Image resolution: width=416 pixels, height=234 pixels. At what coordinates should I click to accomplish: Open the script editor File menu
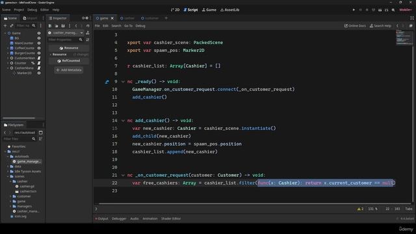pos(97,26)
